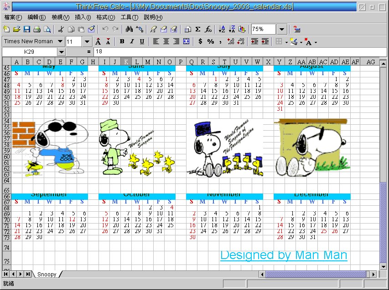Open the borders dropdown arrow

(286, 42)
